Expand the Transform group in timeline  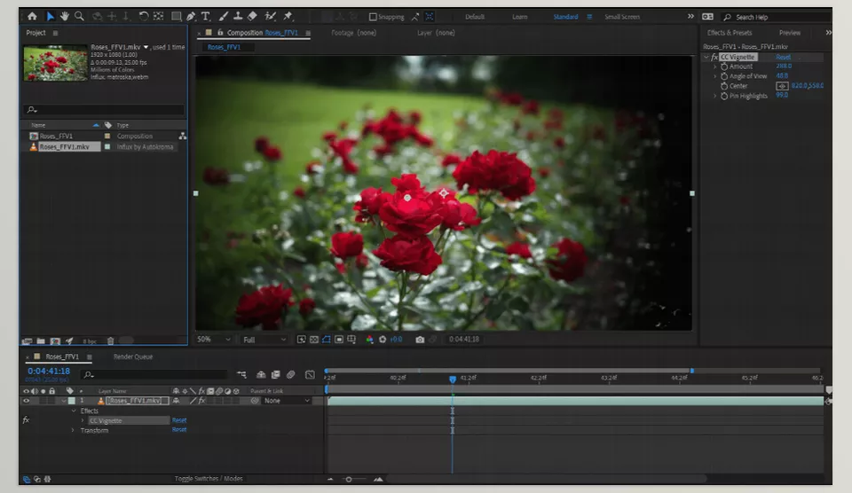point(74,431)
